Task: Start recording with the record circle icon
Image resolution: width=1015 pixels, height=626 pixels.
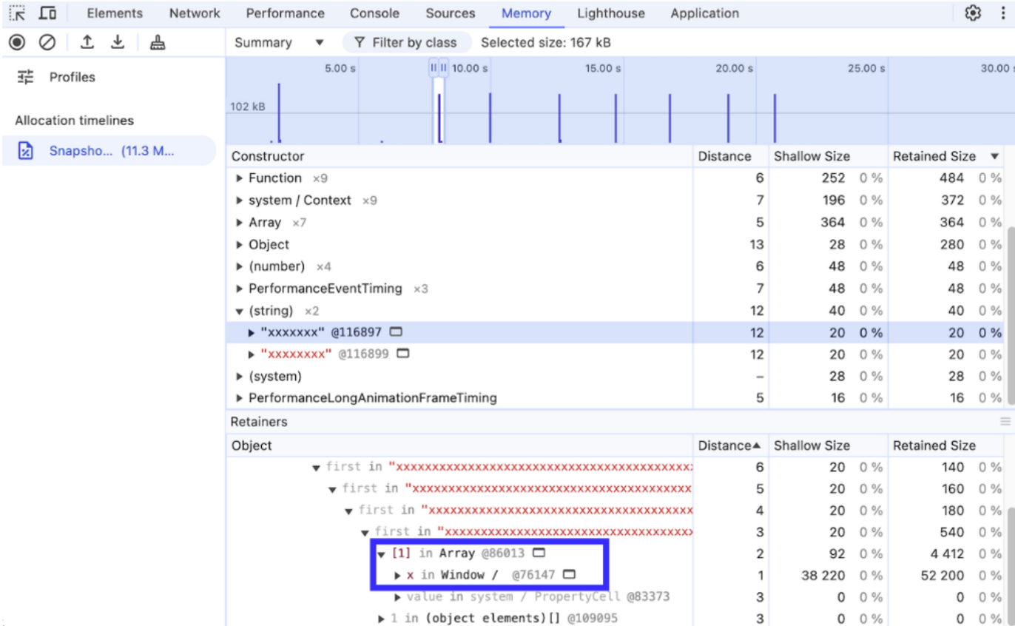Action: tap(17, 42)
